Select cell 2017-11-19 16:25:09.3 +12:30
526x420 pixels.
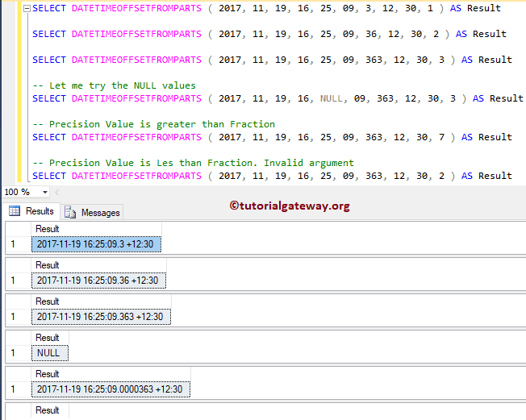point(96,244)
